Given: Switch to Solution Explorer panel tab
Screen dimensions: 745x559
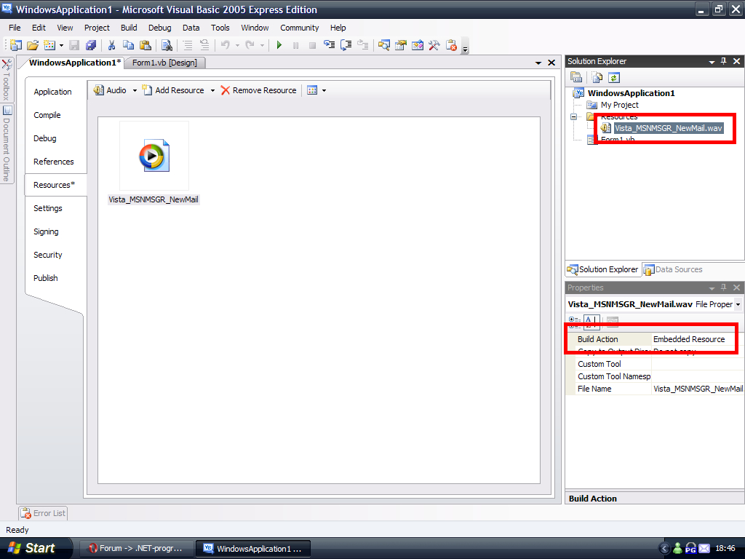Looking at the screenshot, I should point(603,269).
